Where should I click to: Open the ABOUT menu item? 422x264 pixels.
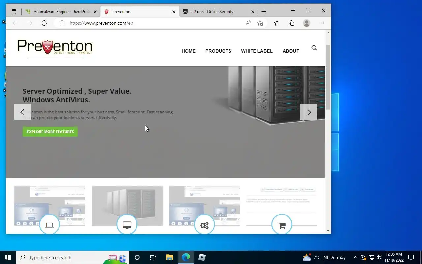tap(291, 51)
